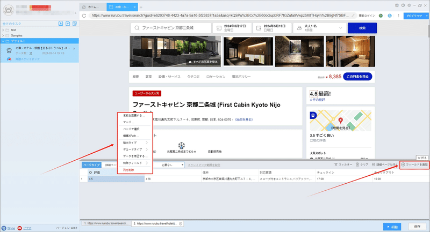Click the フィルター filter button
430x232 pixels.
343,164
